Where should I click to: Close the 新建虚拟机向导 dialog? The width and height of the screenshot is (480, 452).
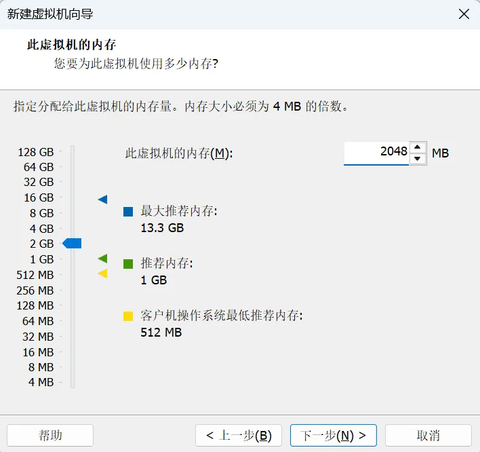point(464,14)
